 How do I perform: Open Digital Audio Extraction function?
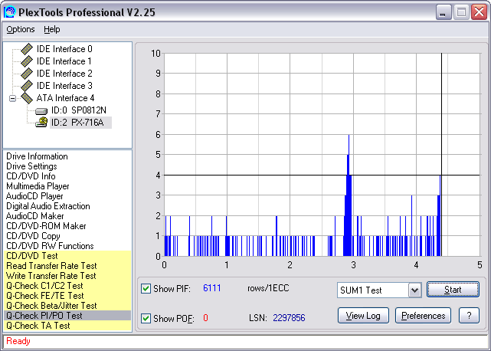48,206
